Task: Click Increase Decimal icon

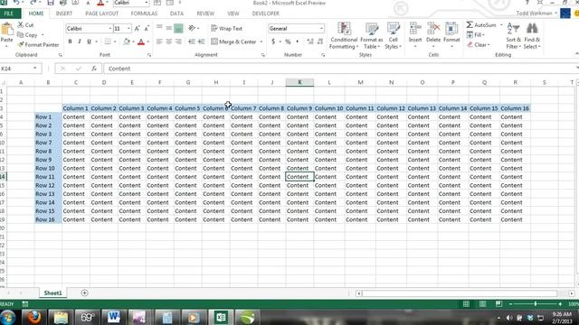Action: click(x=310, y=42)
